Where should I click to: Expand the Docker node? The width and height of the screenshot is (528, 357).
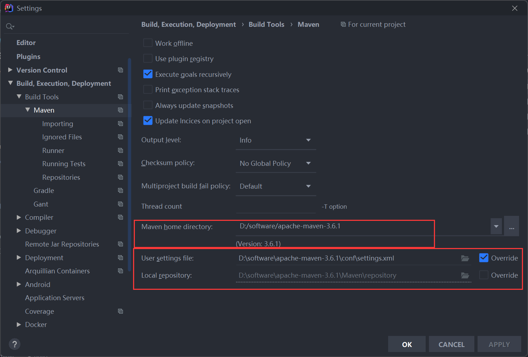(x=19, y=324)
